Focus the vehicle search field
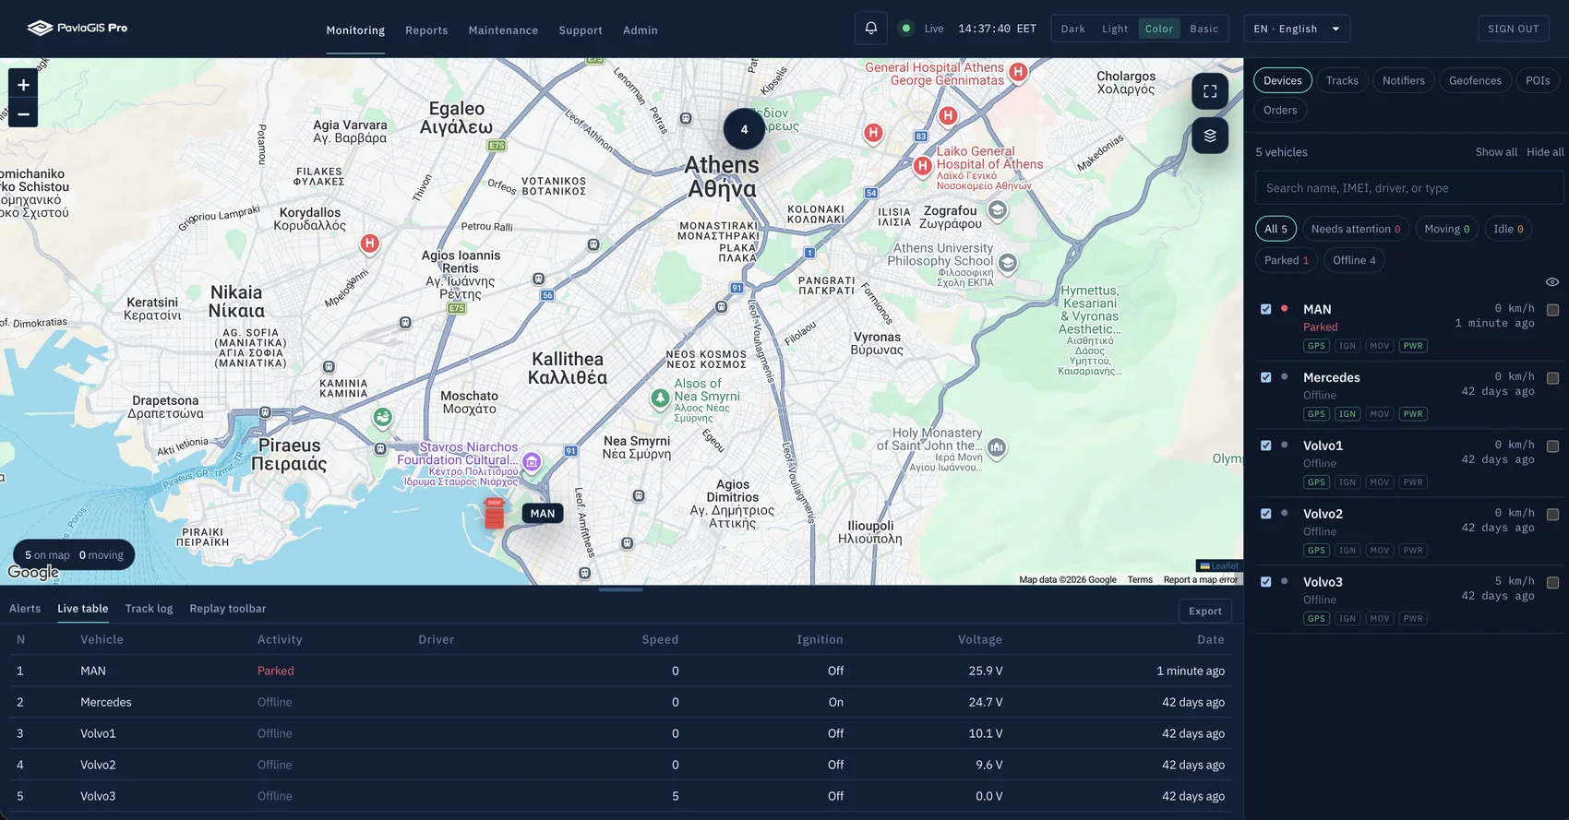Screen dimensions: 1569x820 point(1409,188)
